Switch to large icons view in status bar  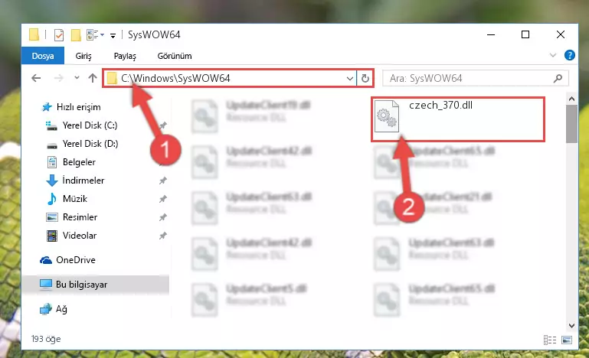pyautogui.click(x=567, y=340)
